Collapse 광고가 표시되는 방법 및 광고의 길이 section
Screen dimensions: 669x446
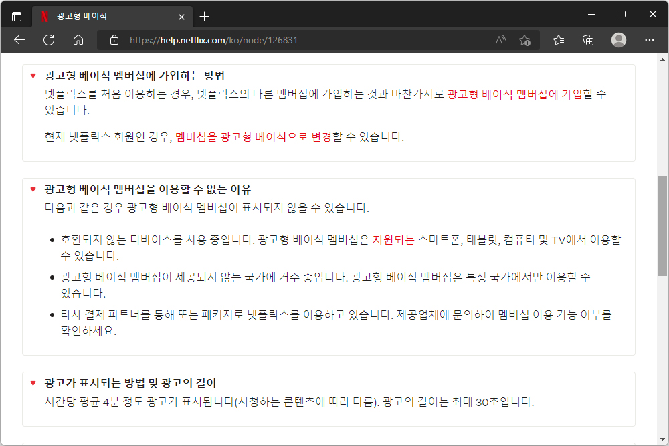[x=33, y=383]
